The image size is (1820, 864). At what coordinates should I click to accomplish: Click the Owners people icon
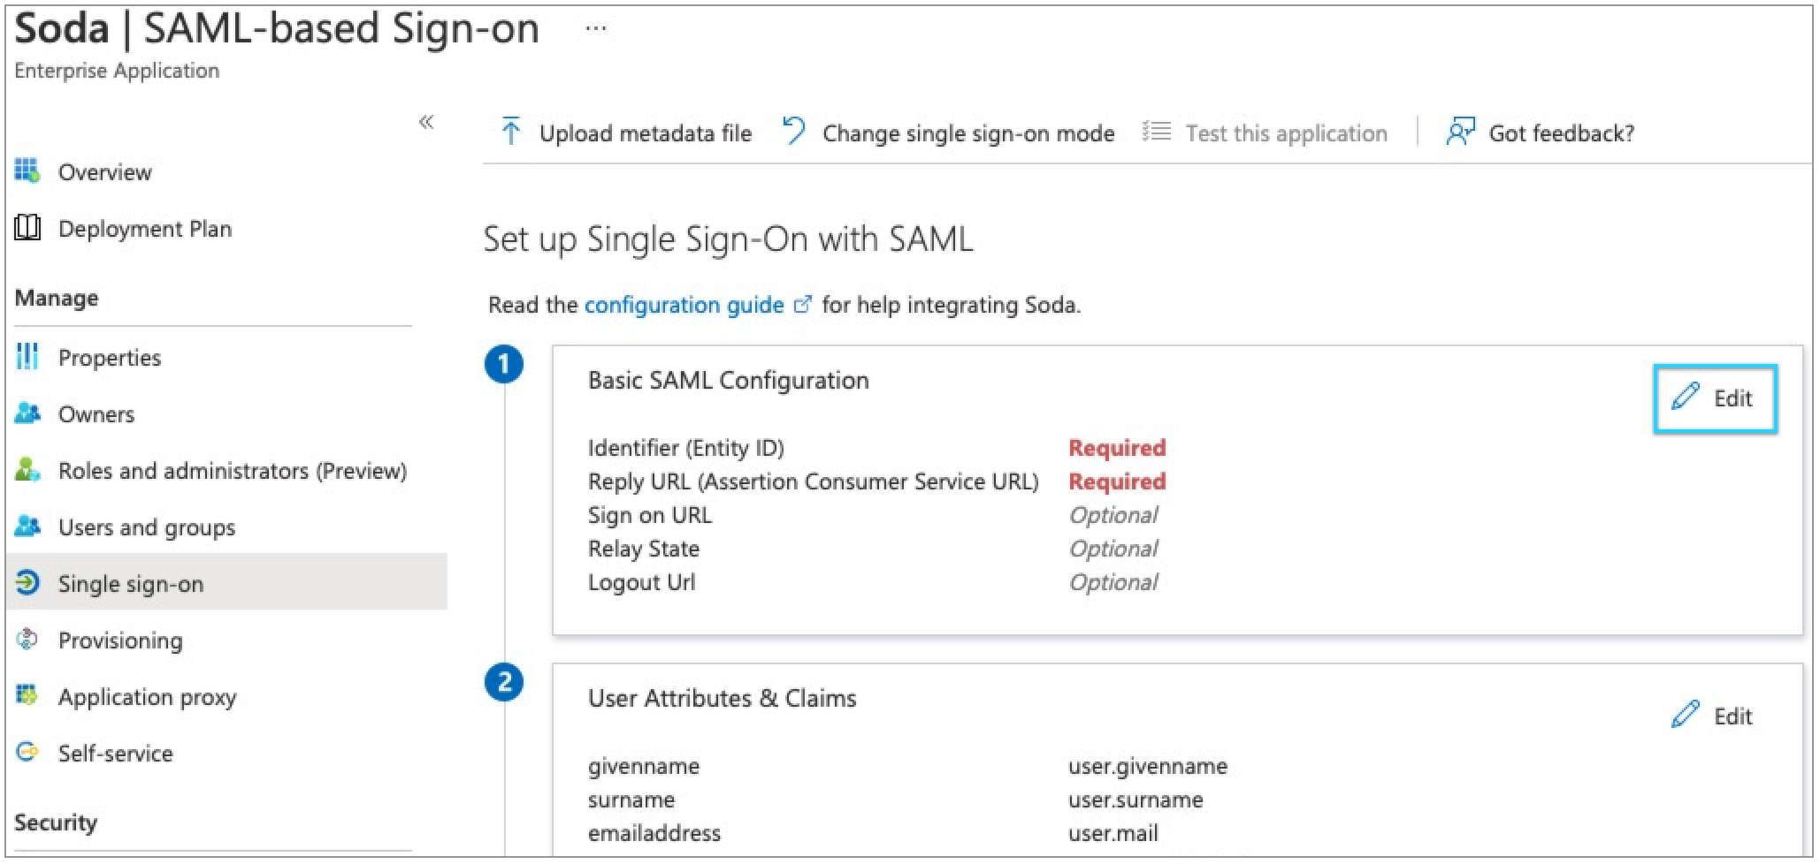tap(27, 413)
